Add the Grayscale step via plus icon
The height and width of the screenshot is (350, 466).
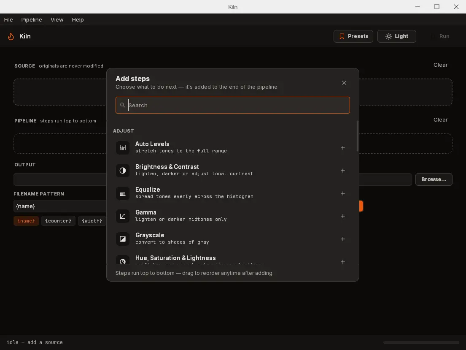pyautogui.click(x=343, y=239)
